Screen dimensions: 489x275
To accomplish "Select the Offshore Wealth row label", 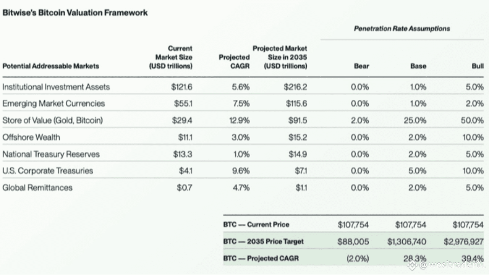I will 31,137.
